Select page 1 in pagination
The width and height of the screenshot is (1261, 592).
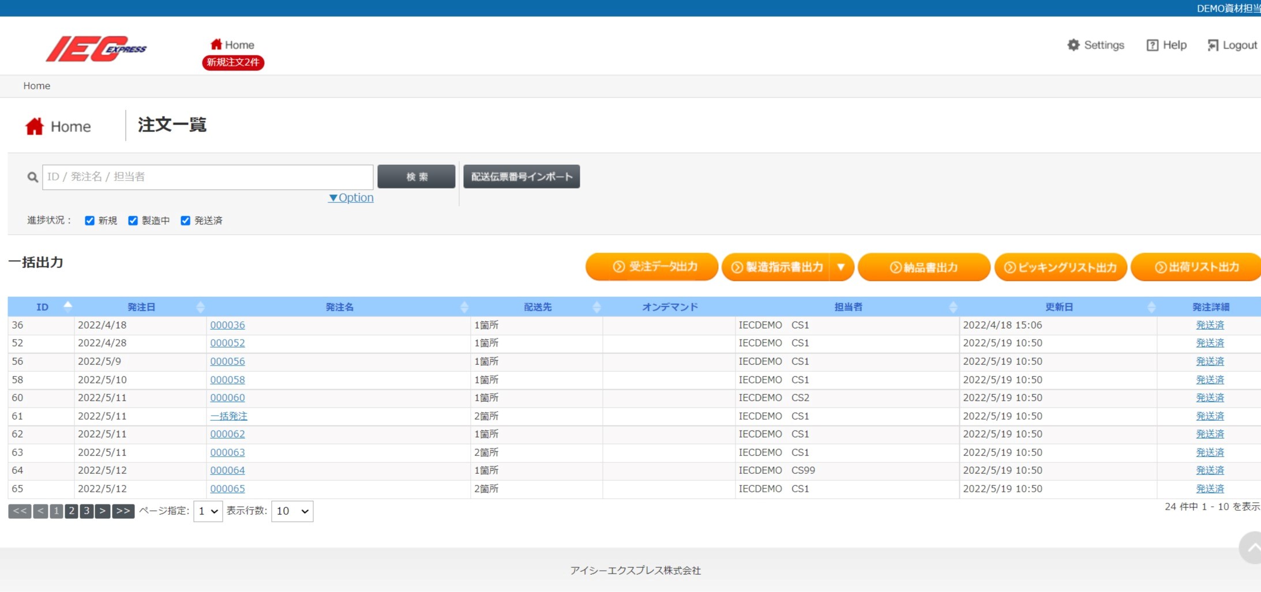[x=56, y=511]
